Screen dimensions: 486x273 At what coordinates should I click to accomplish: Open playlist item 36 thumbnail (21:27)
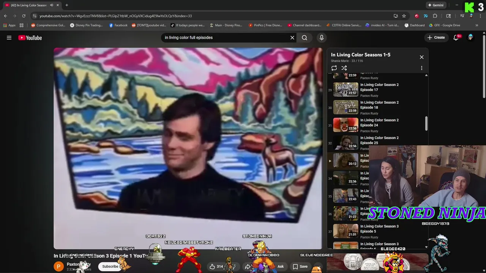click(x=346, y=213)
